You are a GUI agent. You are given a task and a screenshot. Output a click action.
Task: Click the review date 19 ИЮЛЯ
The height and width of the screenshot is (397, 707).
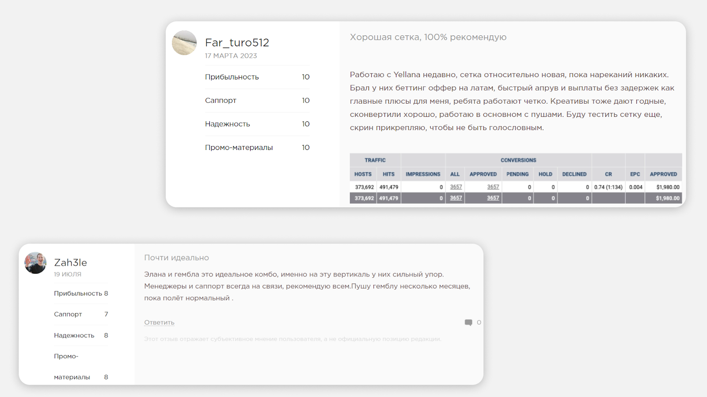point(68,274)
